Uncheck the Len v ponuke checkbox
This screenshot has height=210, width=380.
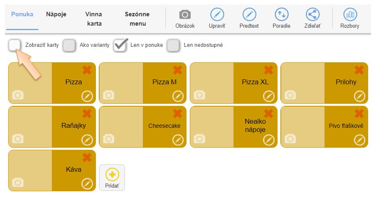120,45
